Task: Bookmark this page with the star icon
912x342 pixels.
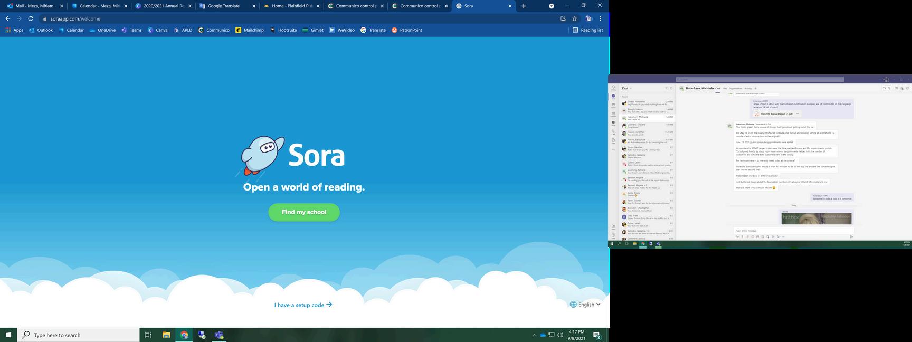Action: pyautogui.click(x=575, y=18)
